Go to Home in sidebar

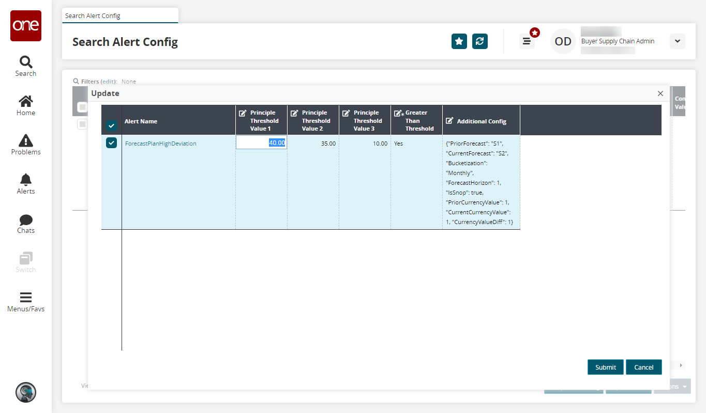26,105
